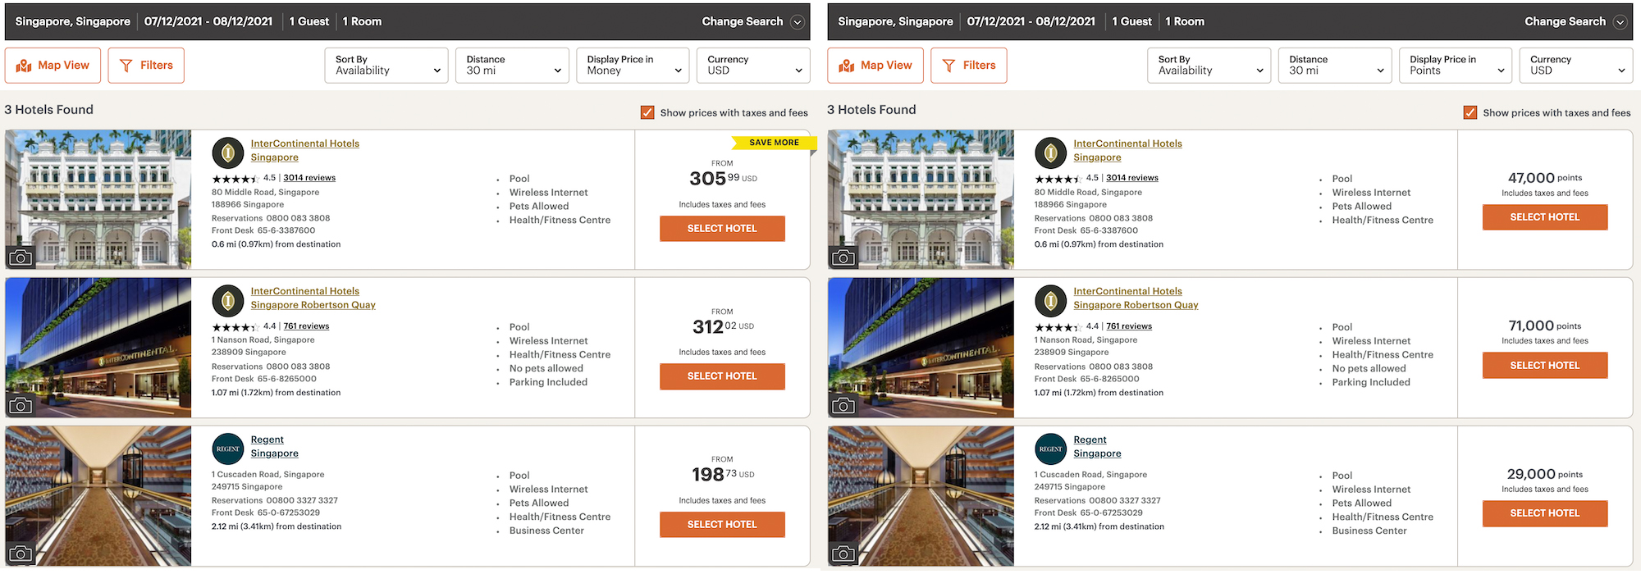Uncheck left Show prices with taxes checkbox
Image resolution: width=1641 pixels, height=574 pixels.
click(647, 112)
